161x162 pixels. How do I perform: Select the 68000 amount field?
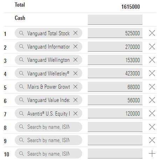coord(115,87)
